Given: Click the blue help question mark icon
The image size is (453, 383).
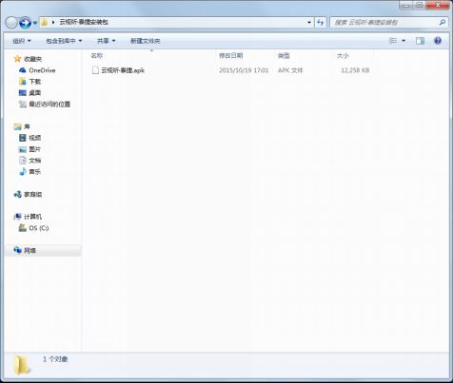Looking at the screenshot, I should pos(438,41).
